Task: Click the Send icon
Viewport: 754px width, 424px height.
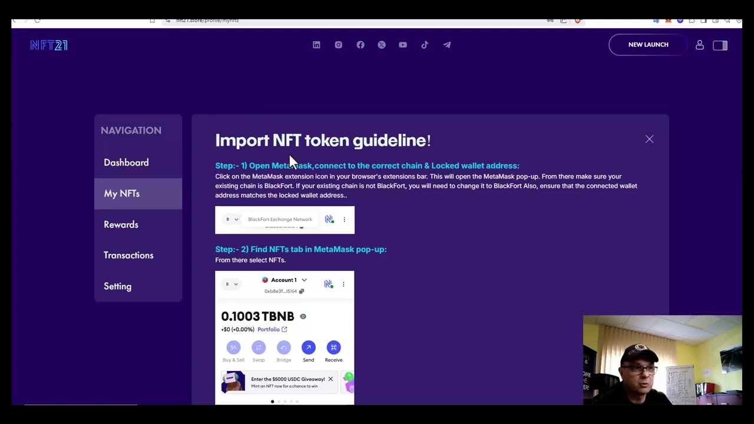Action: click(x=309, y=347)
